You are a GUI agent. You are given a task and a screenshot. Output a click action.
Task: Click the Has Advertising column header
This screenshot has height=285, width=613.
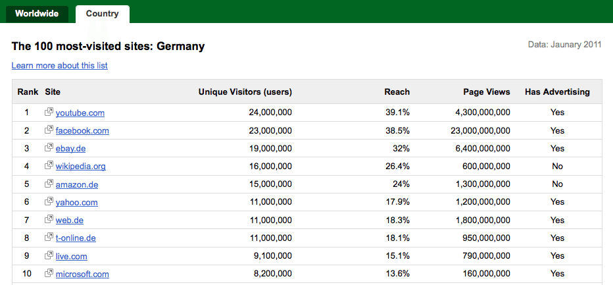(557, 92)
